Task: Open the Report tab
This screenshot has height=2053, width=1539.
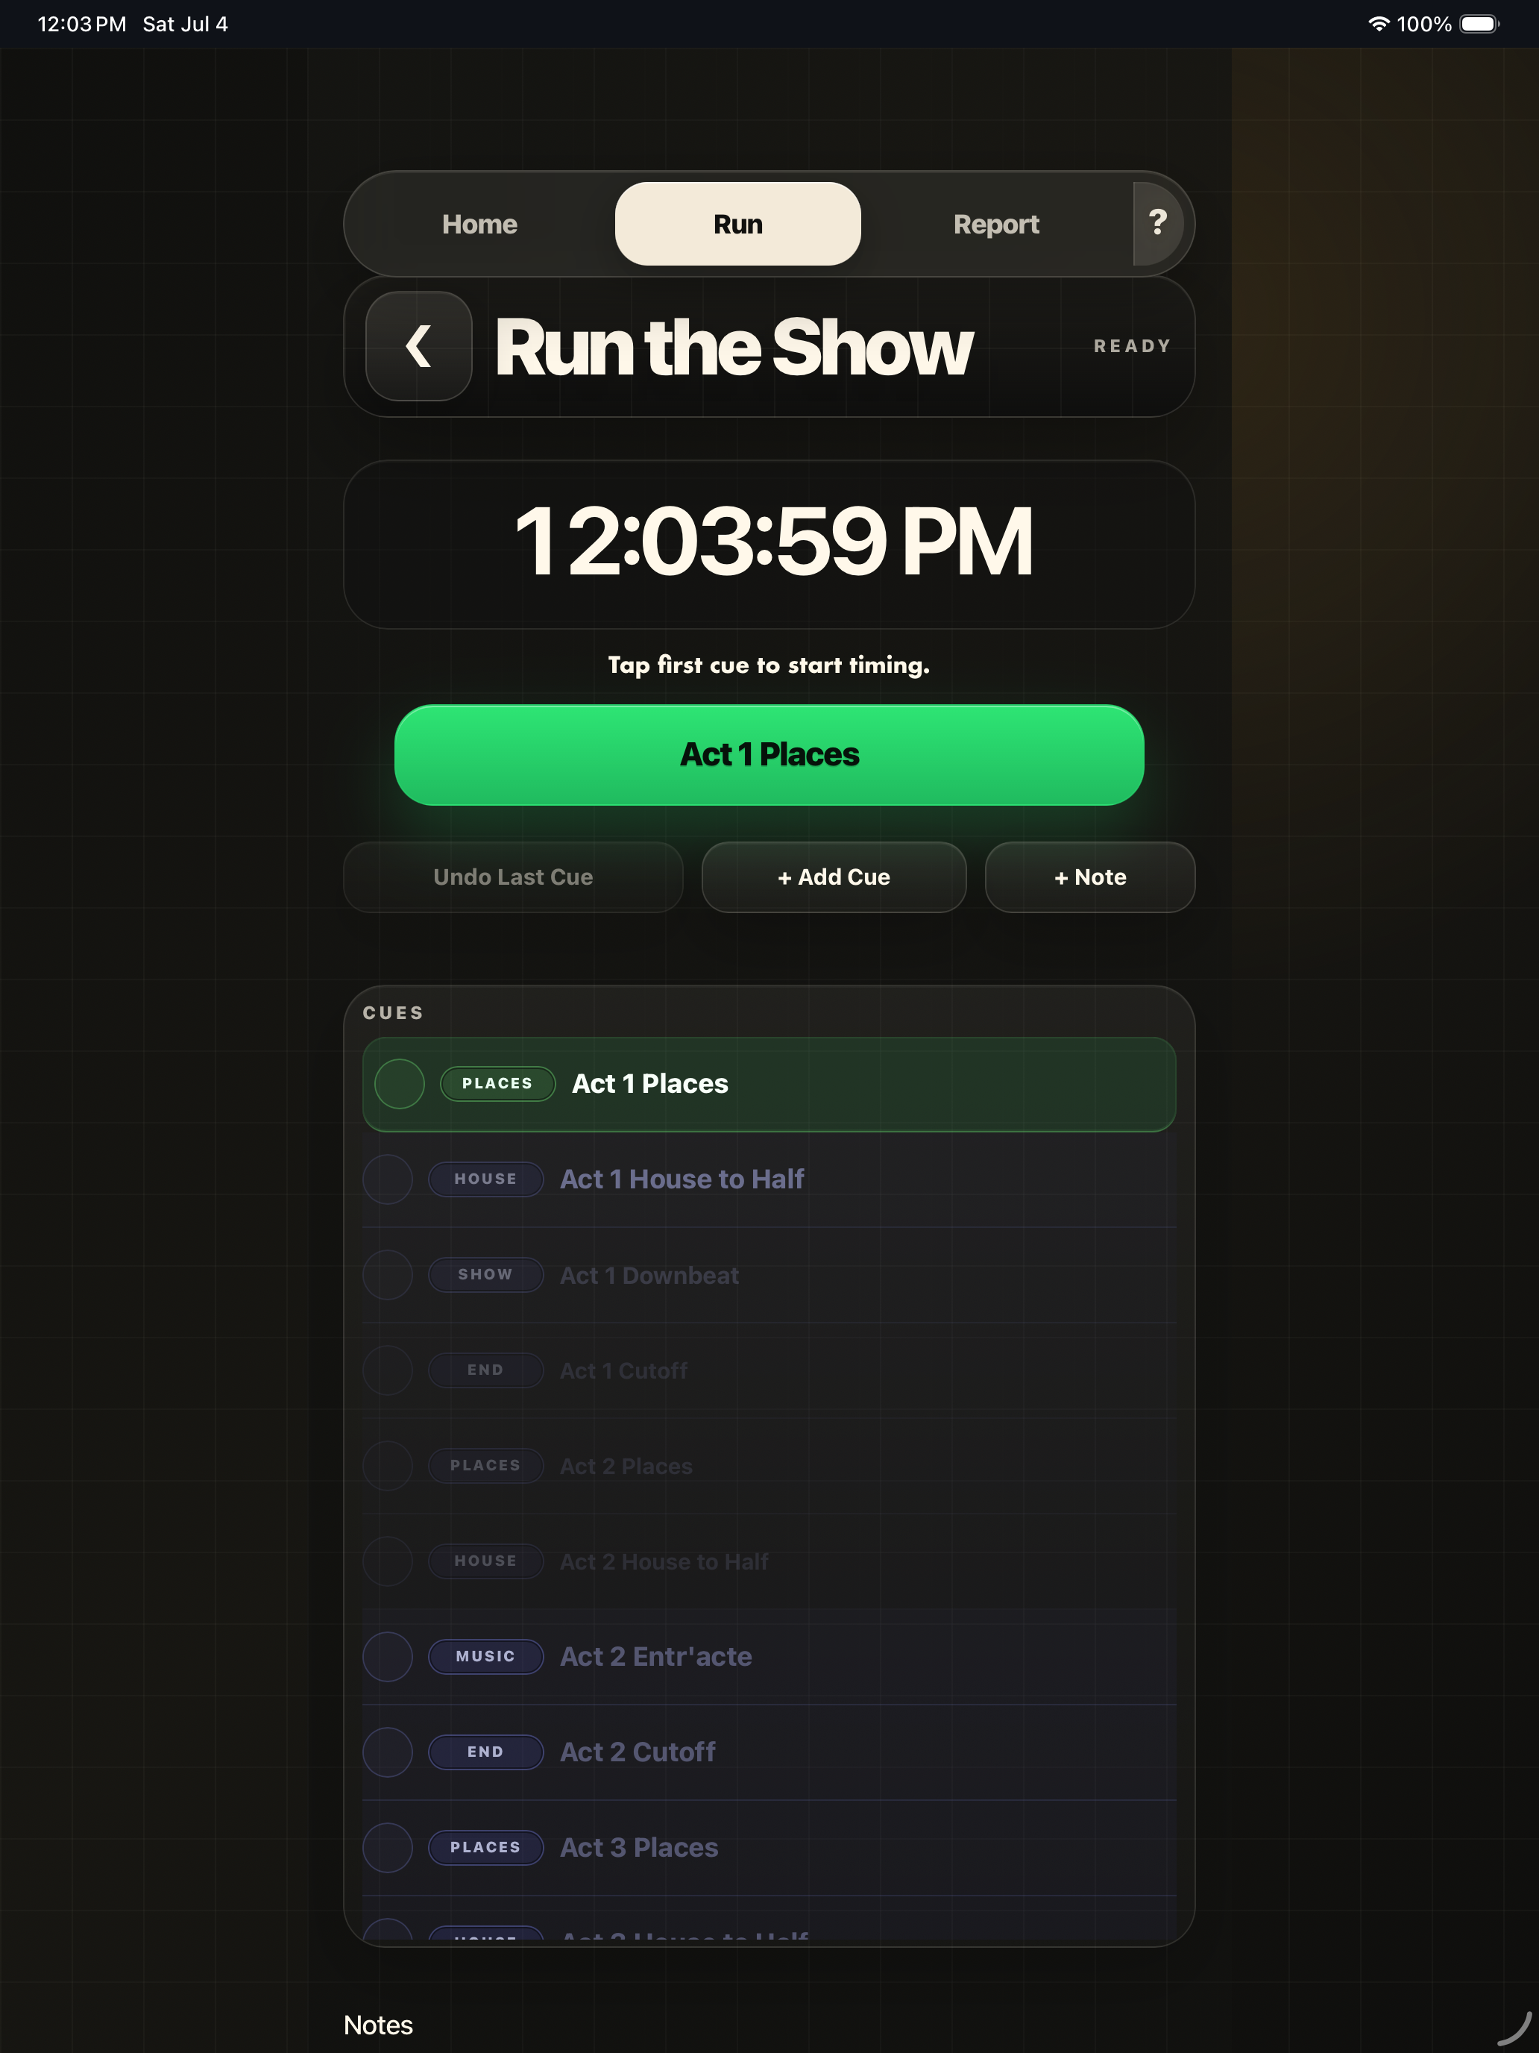Action: [996, 224]
